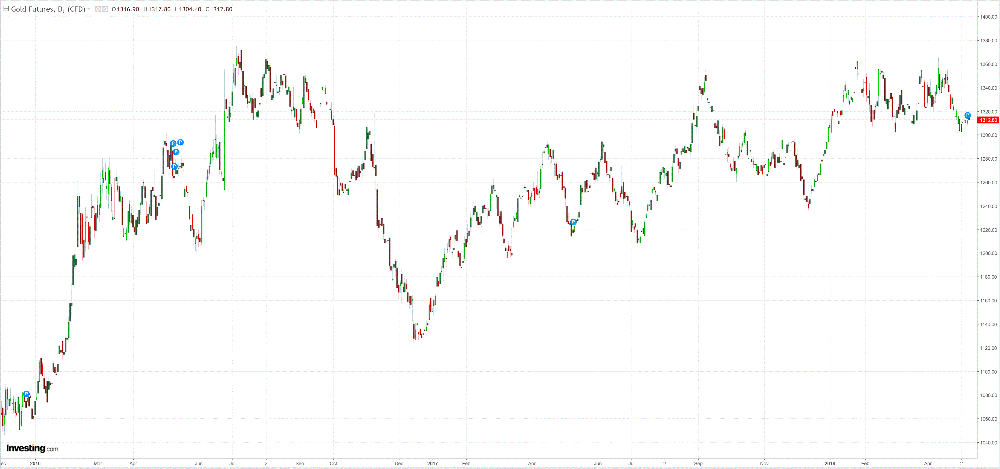Click the P marker near May 2017 candles

(573, 222)
